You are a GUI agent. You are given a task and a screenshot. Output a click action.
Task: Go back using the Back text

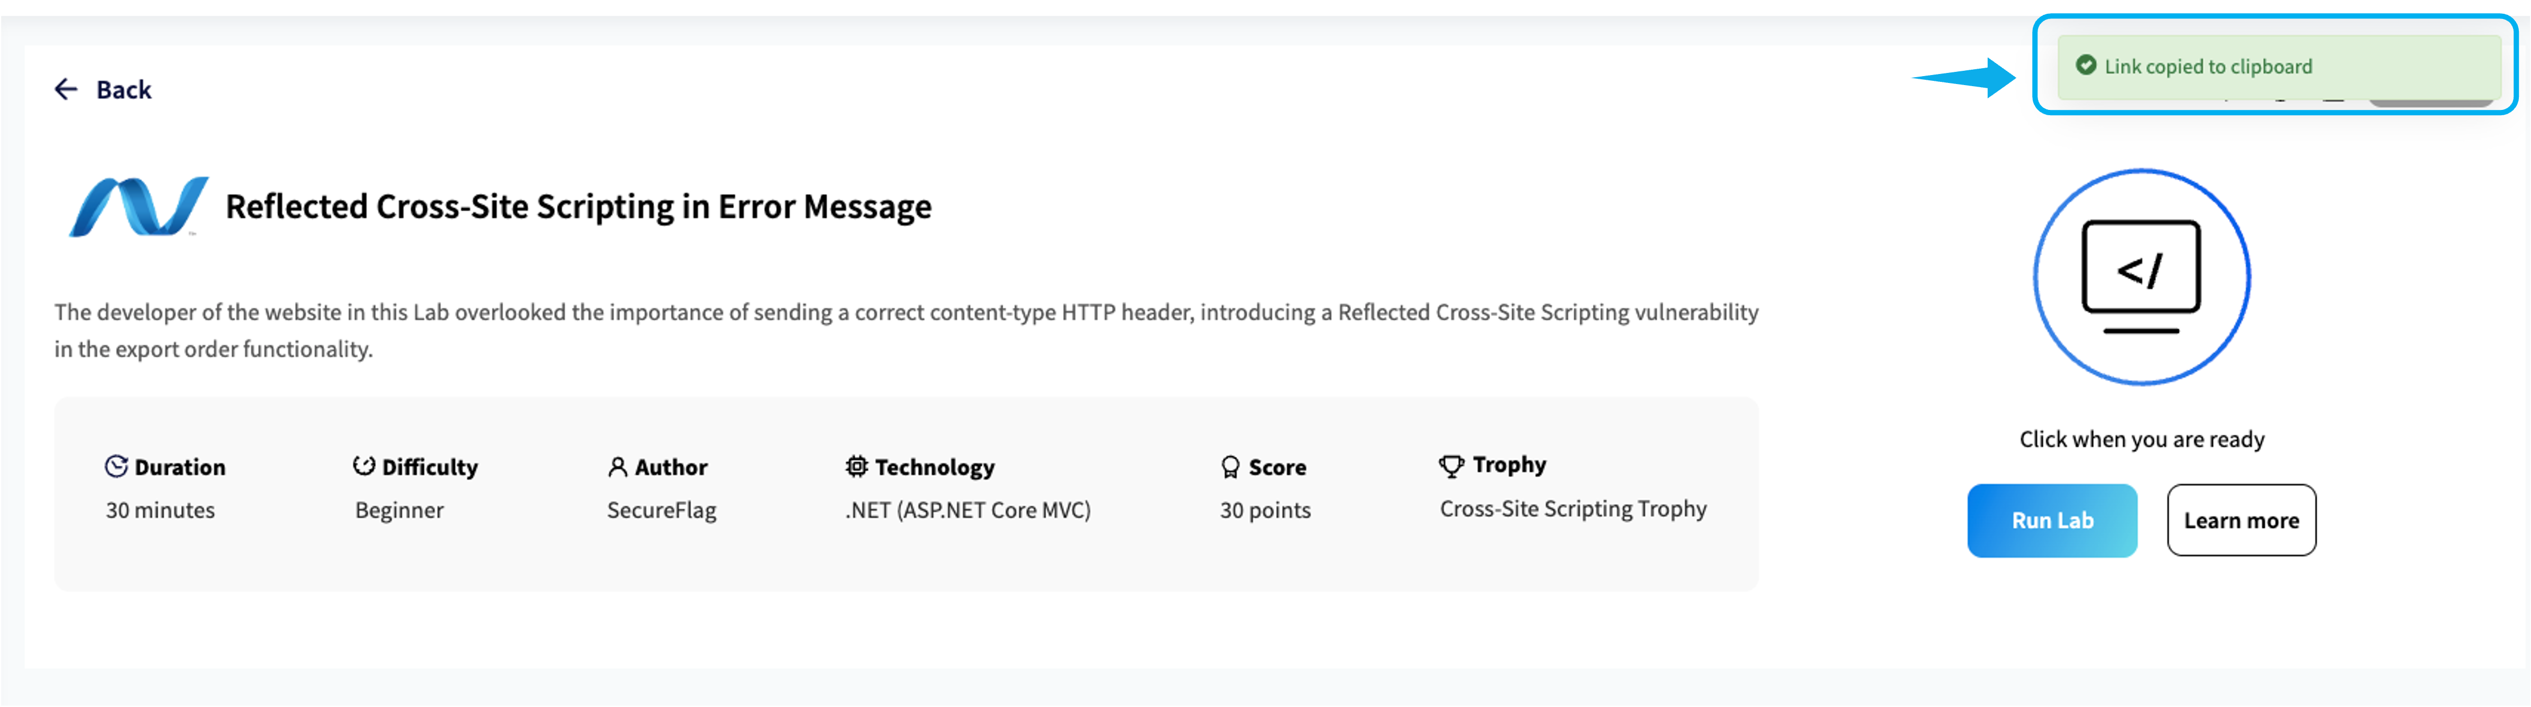pos(124,89)
